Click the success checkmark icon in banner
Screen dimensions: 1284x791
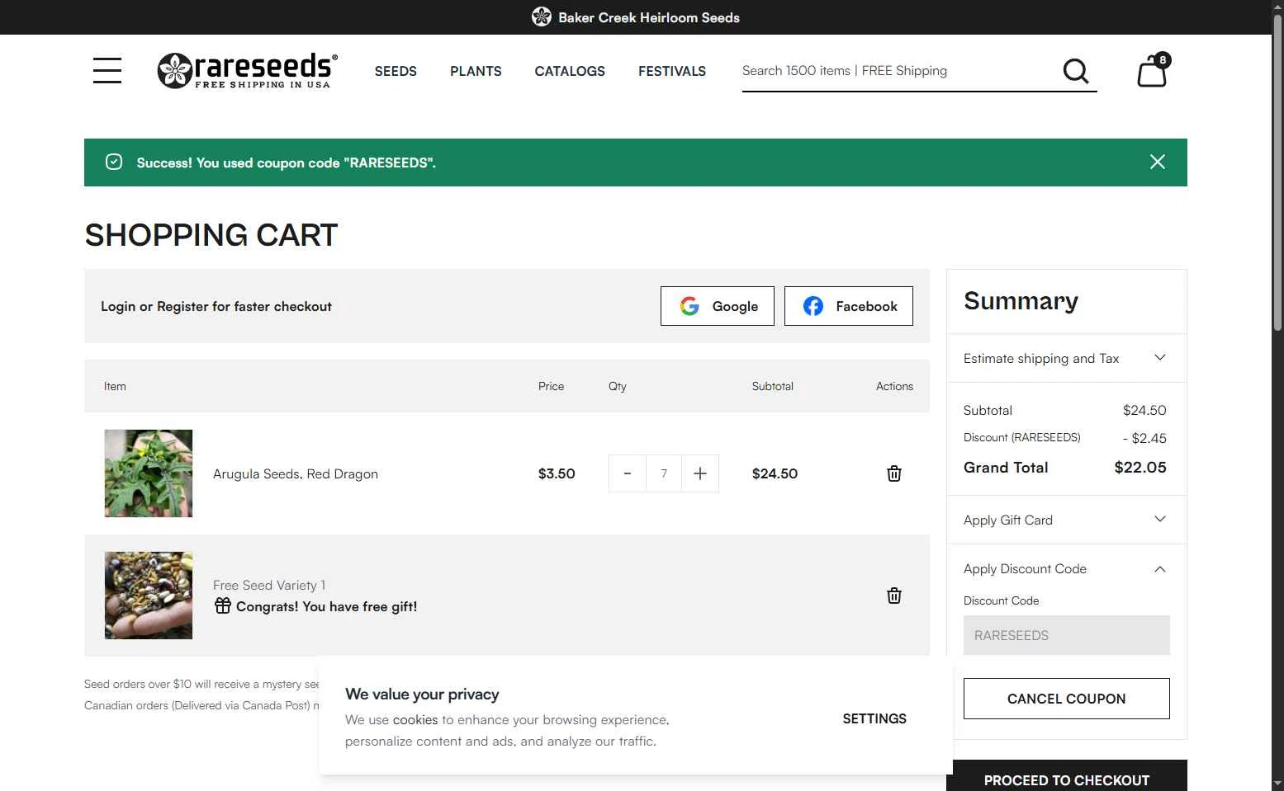pyautogui.click(x=114, y=162)
